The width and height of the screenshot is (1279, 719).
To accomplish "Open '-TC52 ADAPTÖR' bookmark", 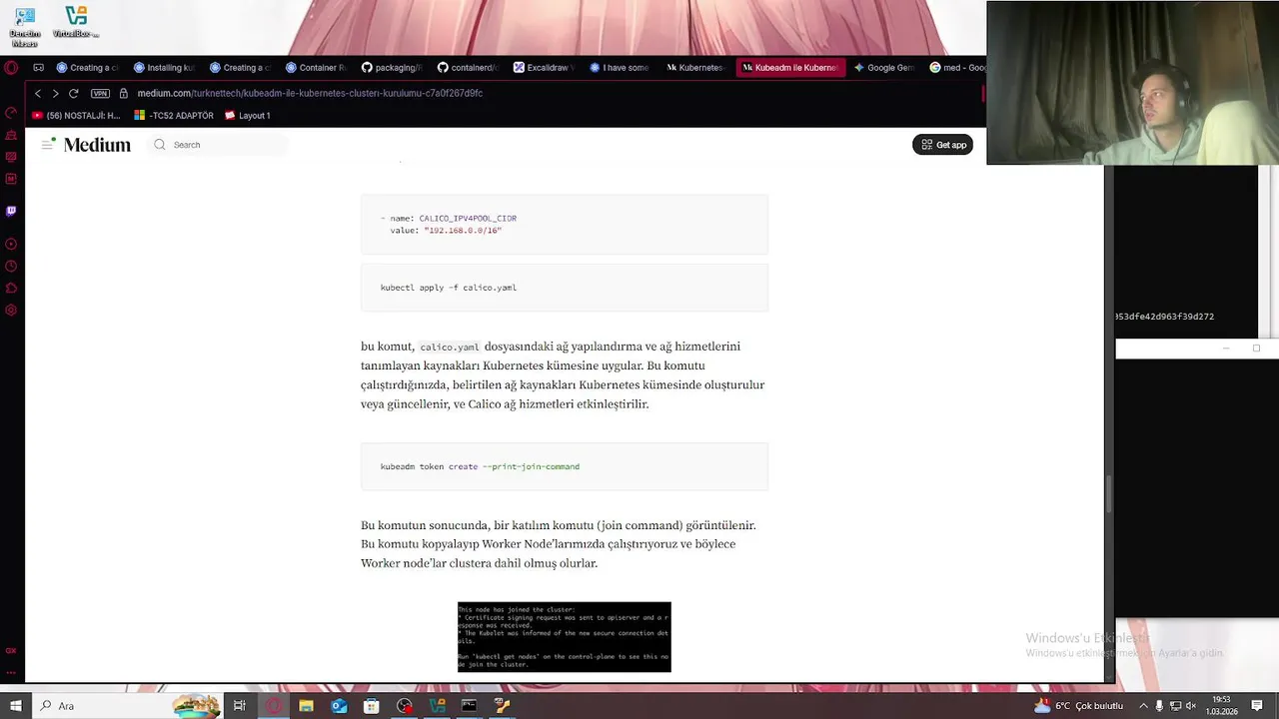I will (x=174, y=116).
